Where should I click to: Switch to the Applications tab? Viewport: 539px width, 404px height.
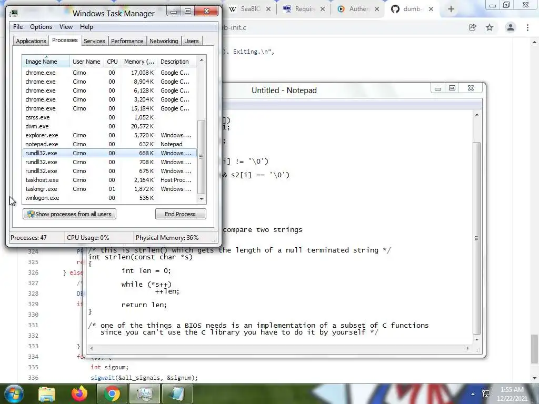coord(31,41)
